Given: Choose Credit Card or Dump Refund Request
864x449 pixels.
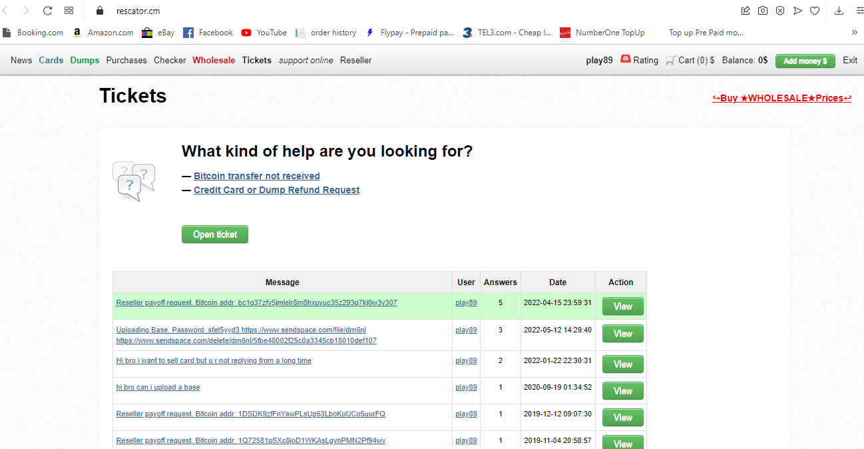Looking at the screenshot, I should click(276, 190).
